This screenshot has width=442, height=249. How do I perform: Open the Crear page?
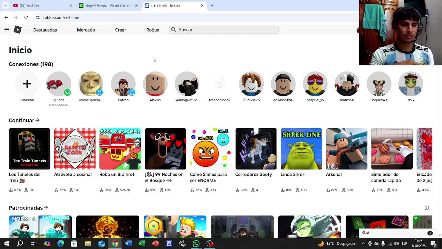[121, 30]
